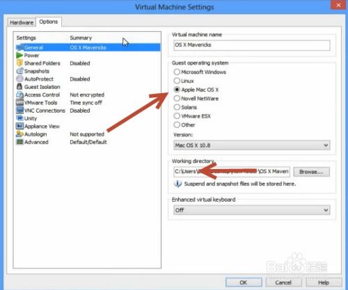
Task: Choose the Advanced settings icon
Action: (x=19, y=142)
